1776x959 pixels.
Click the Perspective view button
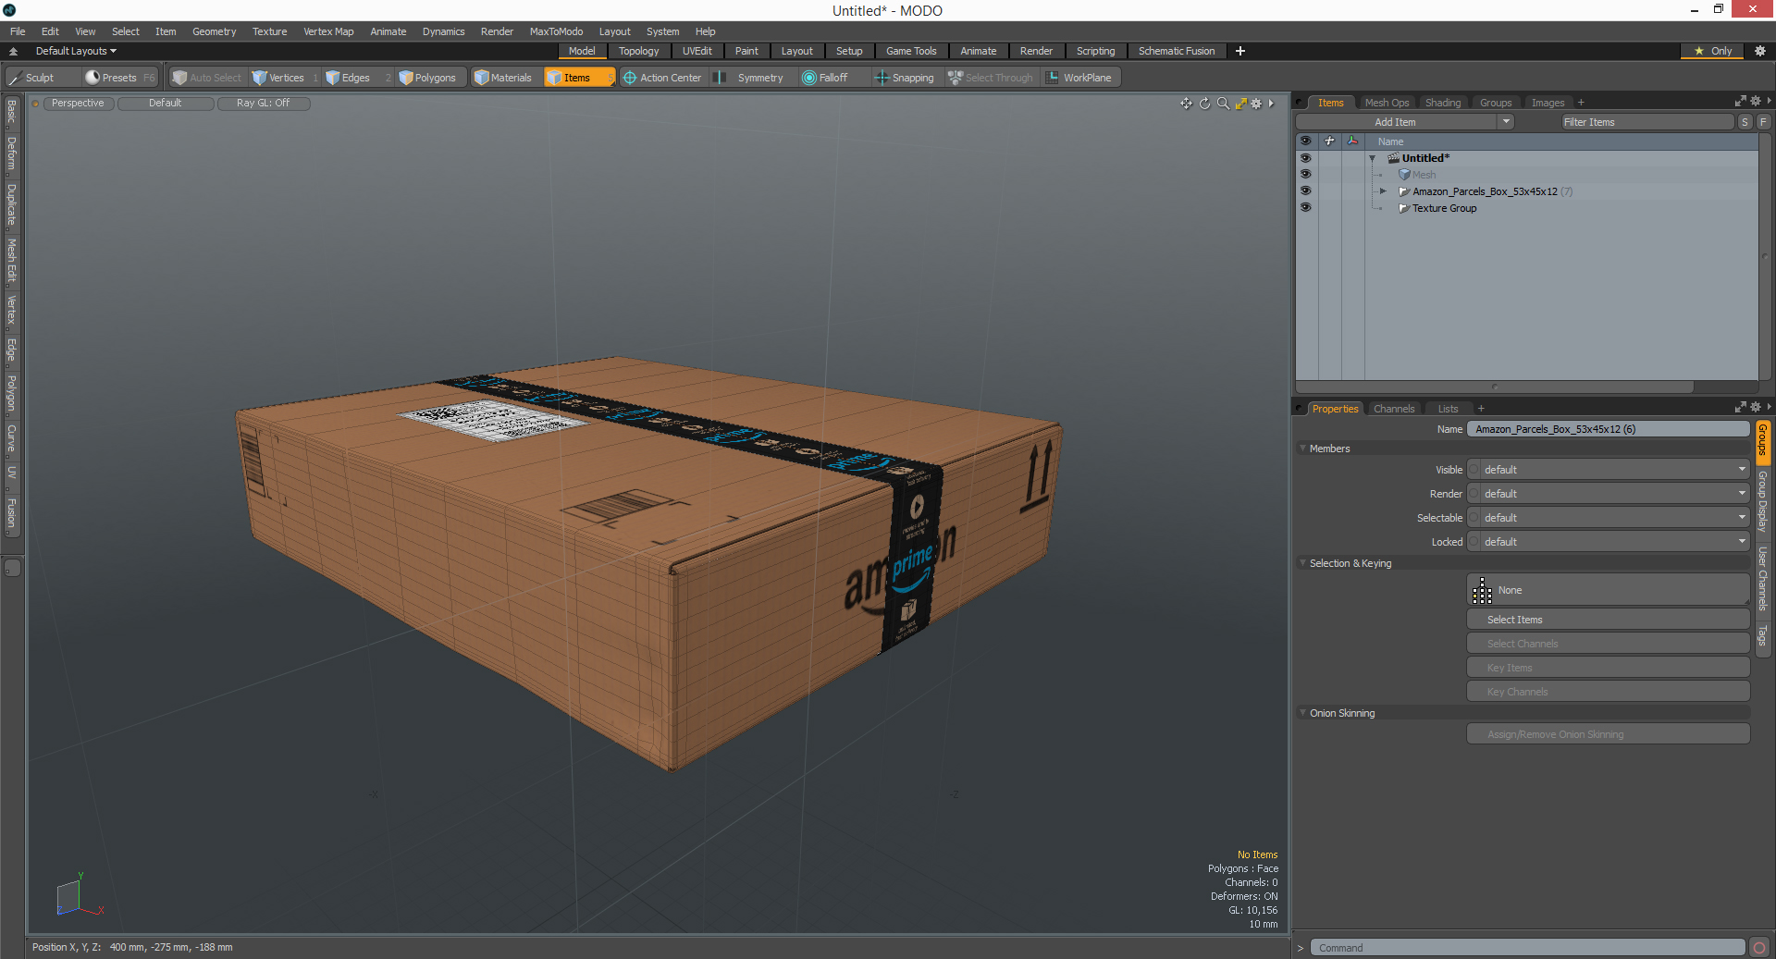[78, 104]
